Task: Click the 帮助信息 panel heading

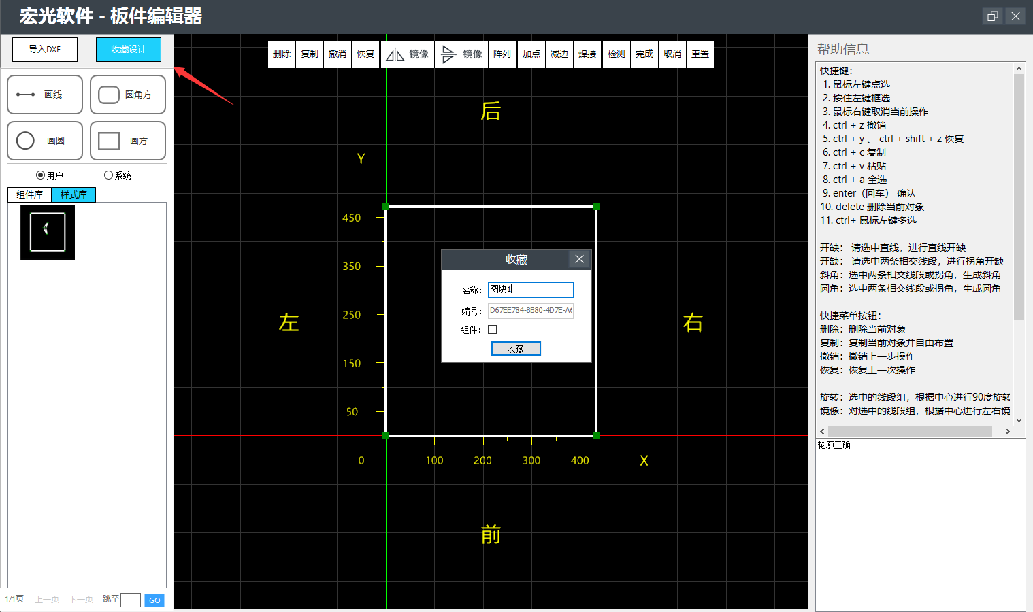Action: tap(843, 49)
